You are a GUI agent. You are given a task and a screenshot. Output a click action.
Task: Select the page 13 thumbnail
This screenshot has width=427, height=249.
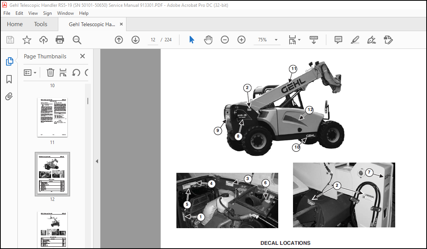point(52,230)
